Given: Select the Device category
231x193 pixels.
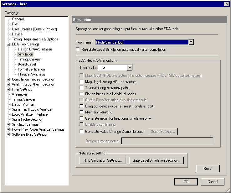Looking at the screenshot, I should point(17,34).
